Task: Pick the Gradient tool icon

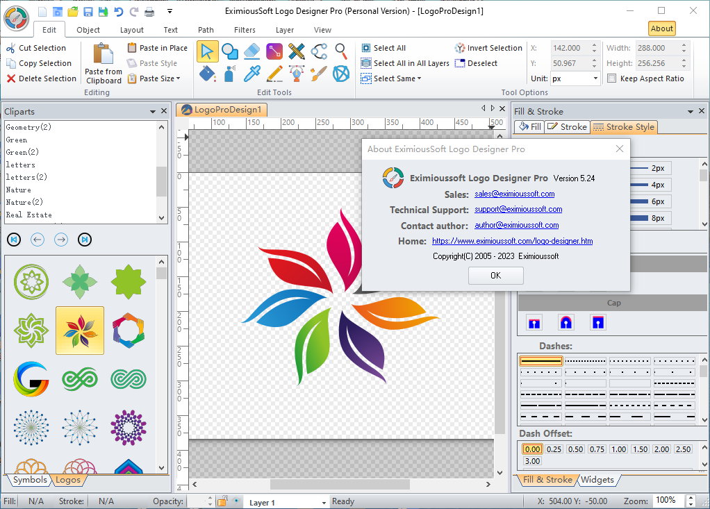Action: (x=274, y=51)
